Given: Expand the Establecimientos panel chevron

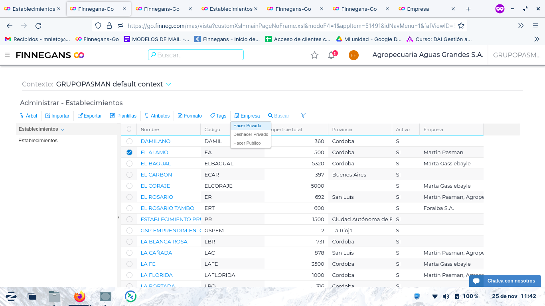Looking at the screenshot, I should 63,129.
